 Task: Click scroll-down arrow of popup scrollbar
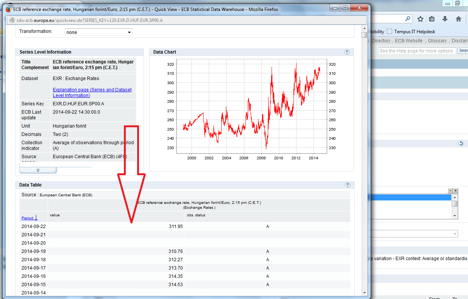click(x=364, y=293)
